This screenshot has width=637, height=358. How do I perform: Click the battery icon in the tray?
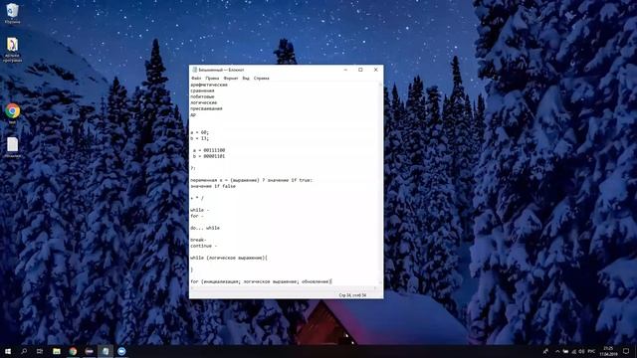click(x=565, y=351)
